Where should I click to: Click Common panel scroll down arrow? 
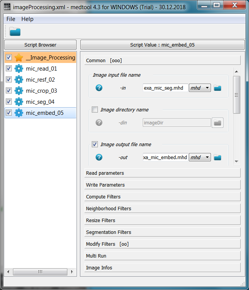click(237, 161)
